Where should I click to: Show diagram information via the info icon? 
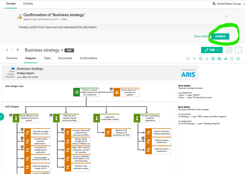pyautogui.click(x=232, y=59)
